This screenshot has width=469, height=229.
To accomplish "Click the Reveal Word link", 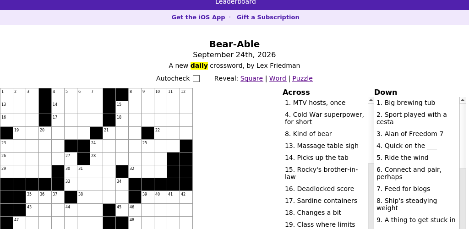I will 278,78.
